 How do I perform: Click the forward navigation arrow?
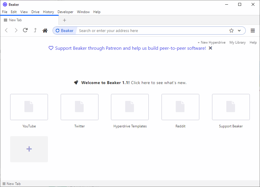click(16, 31)
